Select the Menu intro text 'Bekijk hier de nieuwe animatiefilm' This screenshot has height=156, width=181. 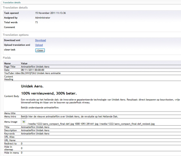[40, 117]
